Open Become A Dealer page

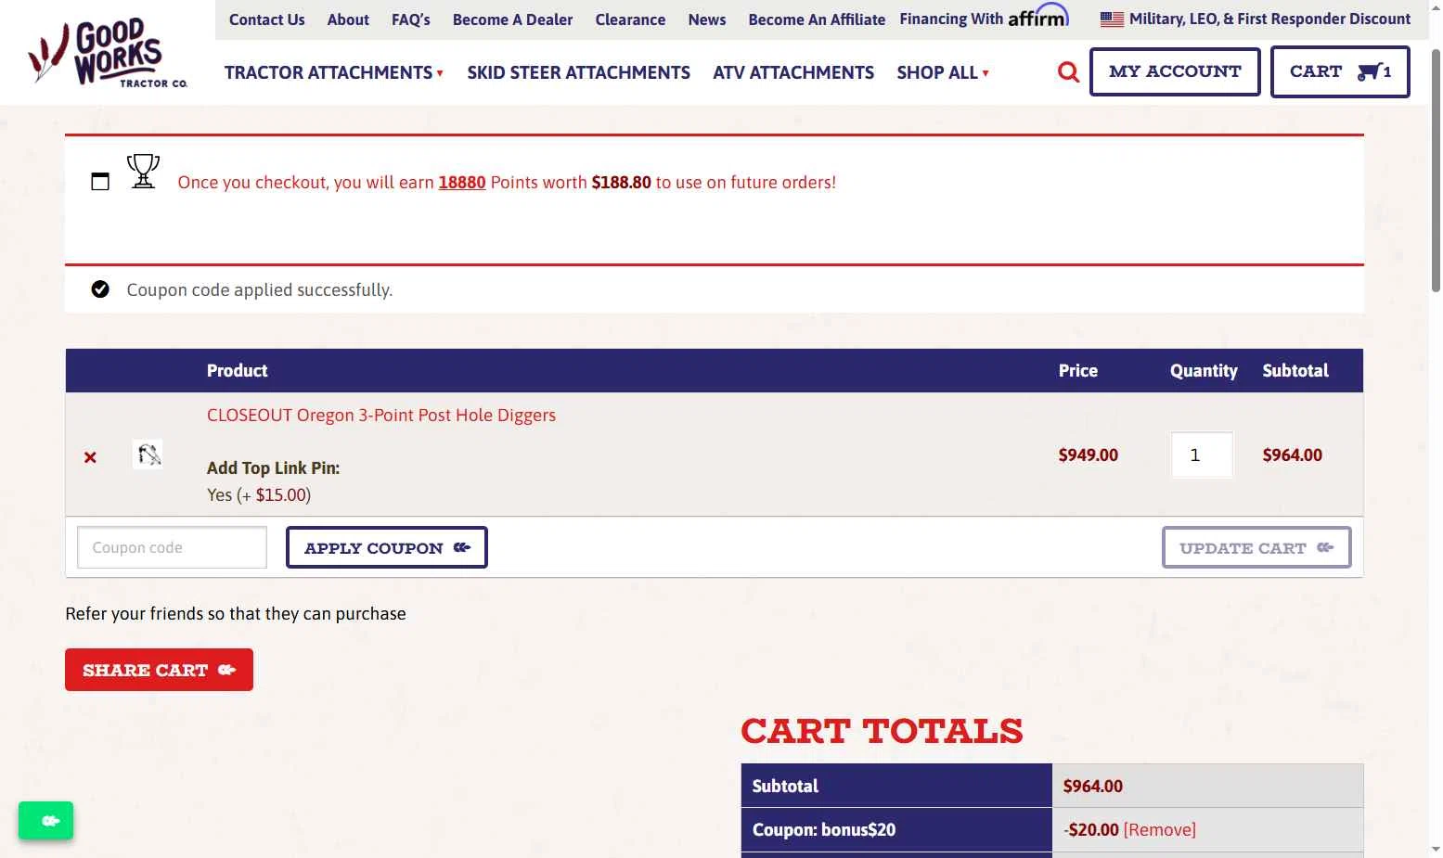click(512, 19)
